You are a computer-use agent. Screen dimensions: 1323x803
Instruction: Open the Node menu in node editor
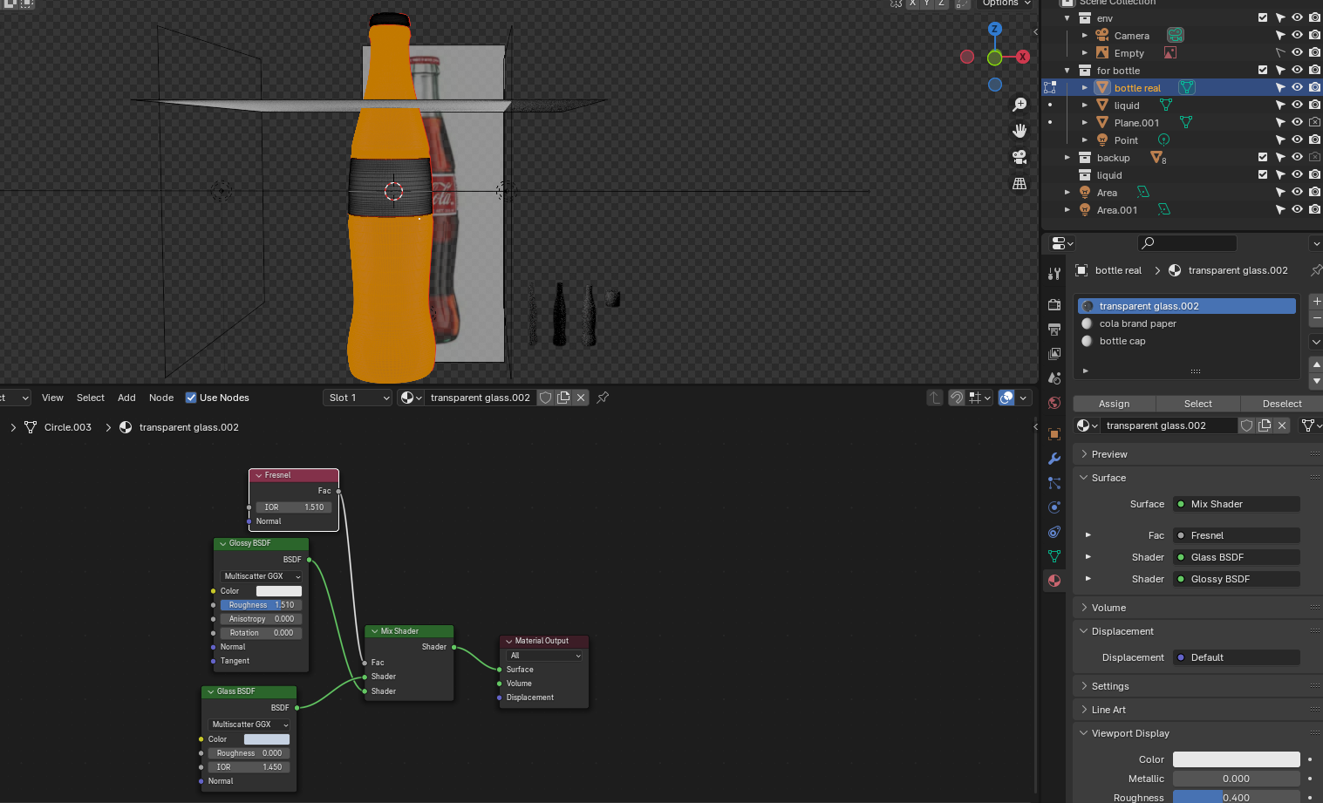click(161, 398)
